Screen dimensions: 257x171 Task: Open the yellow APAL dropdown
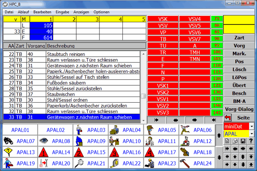(252, 134)
